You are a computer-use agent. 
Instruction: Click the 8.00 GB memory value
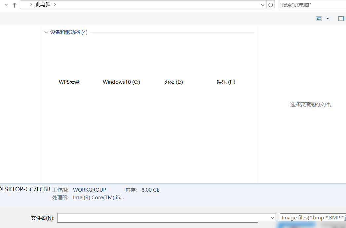pos(150,190)
